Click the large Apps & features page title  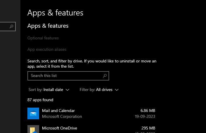pyautogui.click(x=55, y=13)
